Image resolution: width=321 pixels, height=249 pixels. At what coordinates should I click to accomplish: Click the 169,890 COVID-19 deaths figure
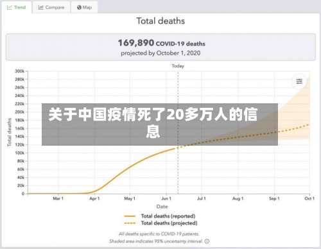tap(162, 43)
